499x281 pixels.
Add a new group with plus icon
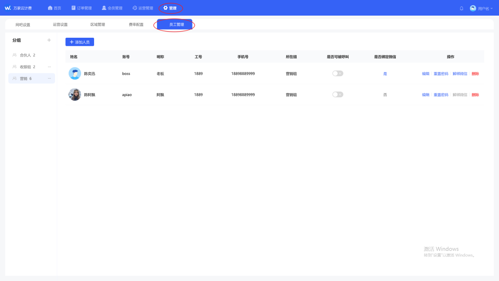(49, 40)
